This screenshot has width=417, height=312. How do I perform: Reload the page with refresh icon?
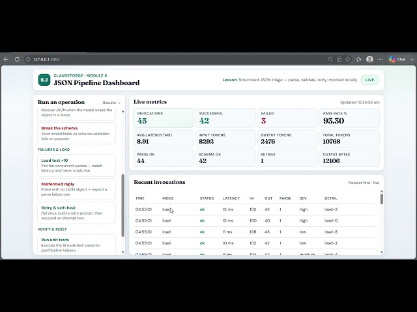pyautogui.click(x=17, y=59)
